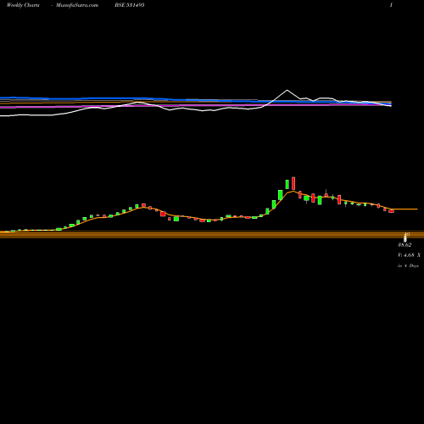
Task: Click the '38.62' price value
Action: click(x=404, y=245)
